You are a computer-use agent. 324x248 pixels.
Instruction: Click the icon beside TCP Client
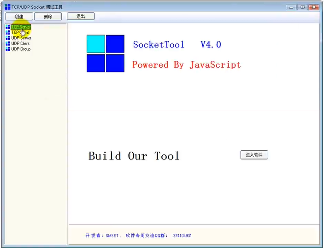8,32
